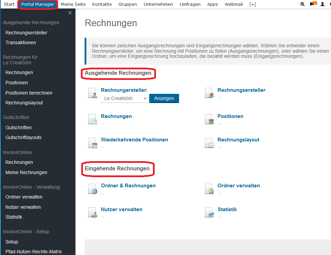Click the Ordner verwalten icon in the right column
Image resolution: width=331 pixels, height=255 pixels.
(209, 188)
